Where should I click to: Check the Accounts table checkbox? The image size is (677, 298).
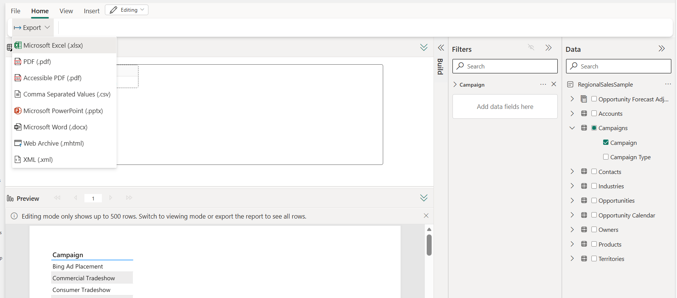pyautogui.click(x=594, y=113)
